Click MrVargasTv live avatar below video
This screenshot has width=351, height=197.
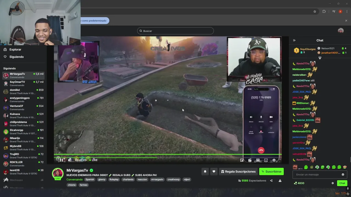pyautogui.click(x=58, y=174)
